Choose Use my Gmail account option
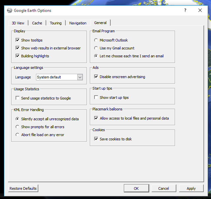The image size is (211, 199). 96,48
